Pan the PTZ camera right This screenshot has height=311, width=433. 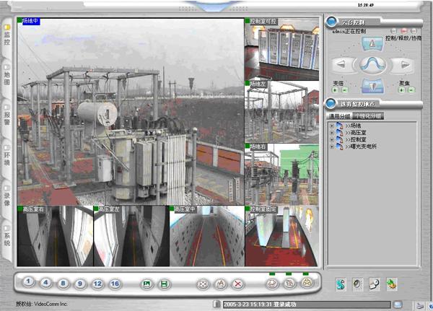click(x=405, y=64)
